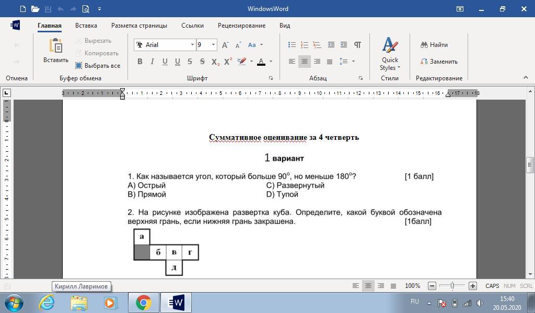Click vertical scrollbar thumb
The width and height of the screenshot is (535, 313).
[x=530, y=165]
